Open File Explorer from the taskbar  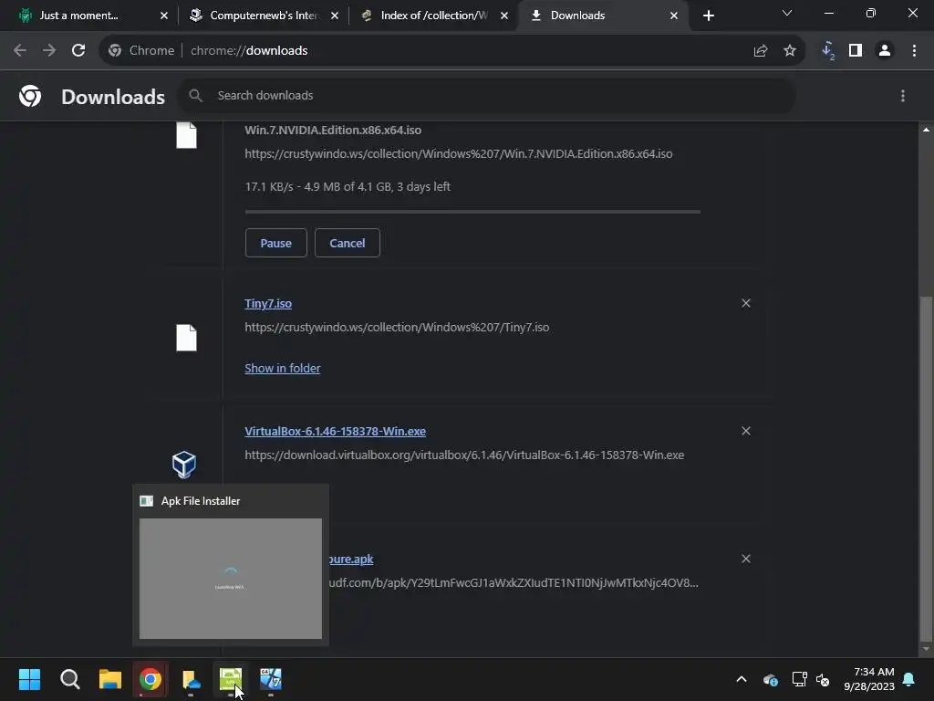[110, 679]
